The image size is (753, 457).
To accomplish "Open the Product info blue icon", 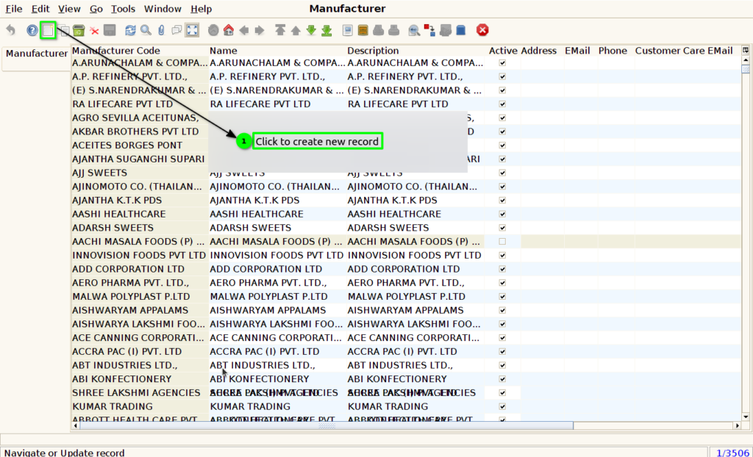I will pos(461,30).
